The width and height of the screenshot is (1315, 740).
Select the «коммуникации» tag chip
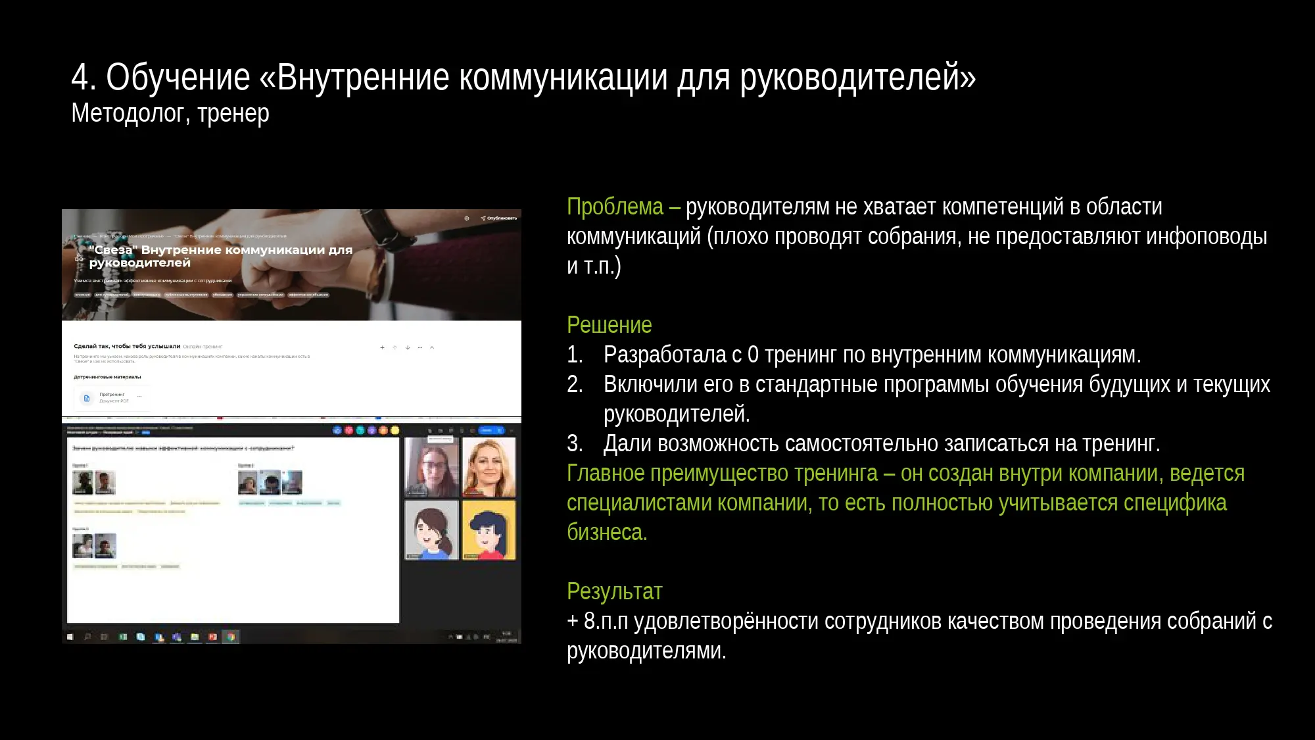click(x=147, y=295)
